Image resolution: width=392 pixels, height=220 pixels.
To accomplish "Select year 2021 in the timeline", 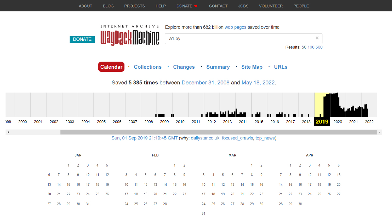I will click(x=353, y=122).
